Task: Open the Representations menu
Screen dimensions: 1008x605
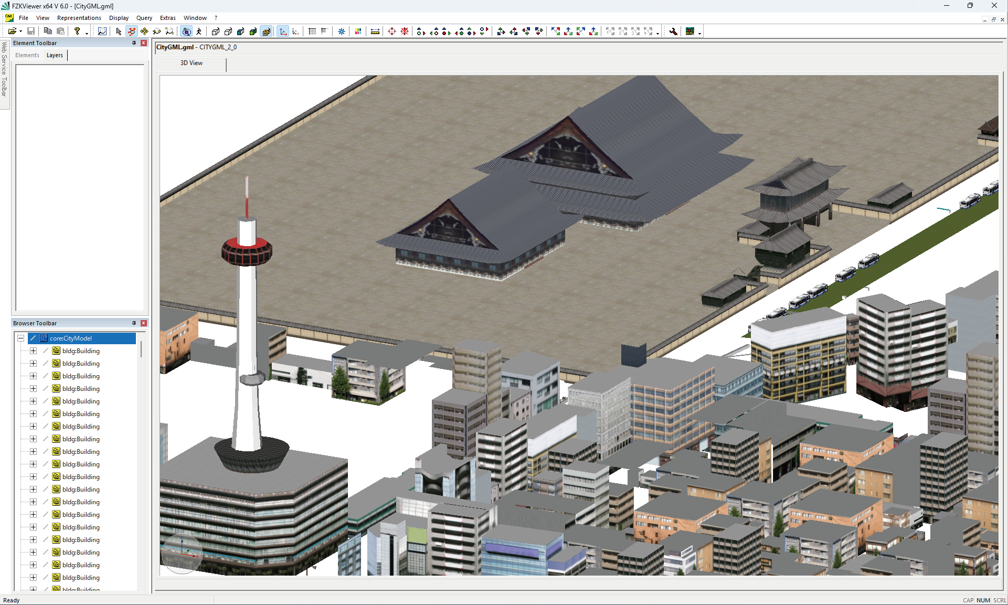Action: tap(79, 18)
